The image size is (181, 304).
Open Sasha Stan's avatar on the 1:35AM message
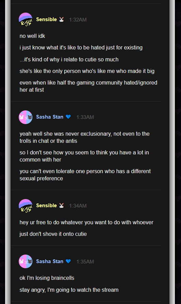pos(26,261)
